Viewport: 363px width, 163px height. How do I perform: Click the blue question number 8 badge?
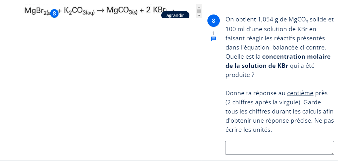(213, 21)
